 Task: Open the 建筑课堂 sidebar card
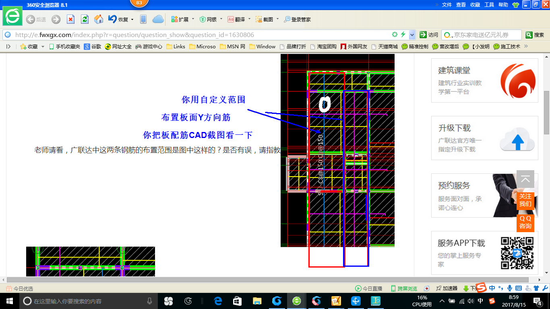point(485,80)
